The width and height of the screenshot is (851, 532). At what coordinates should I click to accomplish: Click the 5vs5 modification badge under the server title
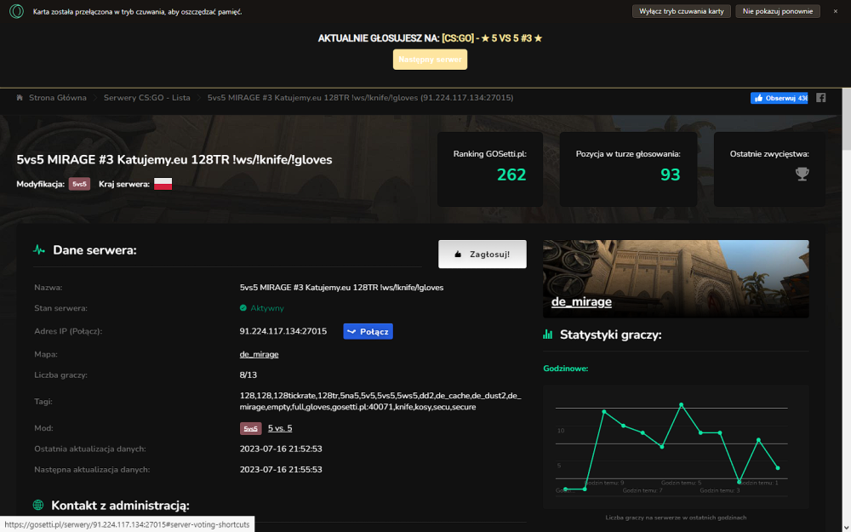point(79,184)
